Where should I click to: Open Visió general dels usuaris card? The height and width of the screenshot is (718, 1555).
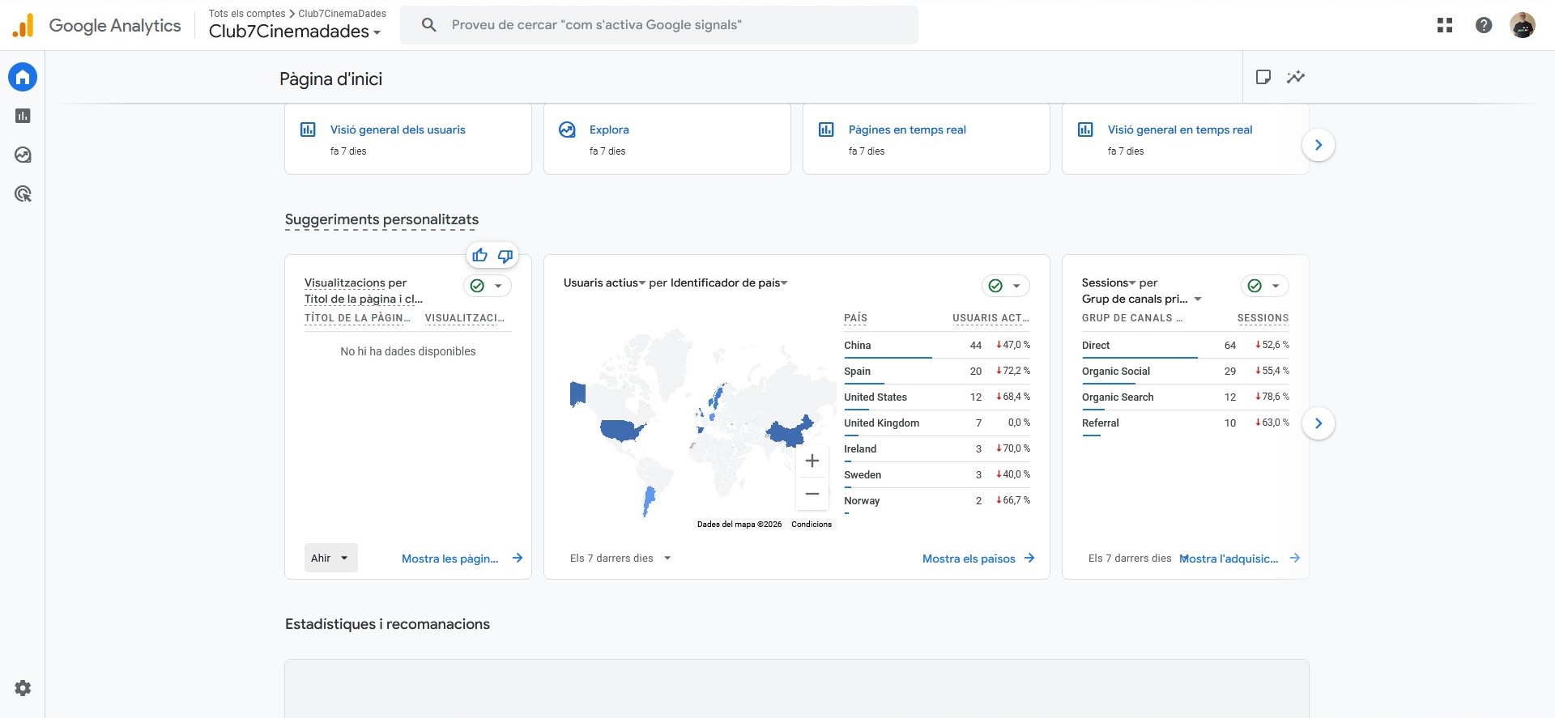398,130
